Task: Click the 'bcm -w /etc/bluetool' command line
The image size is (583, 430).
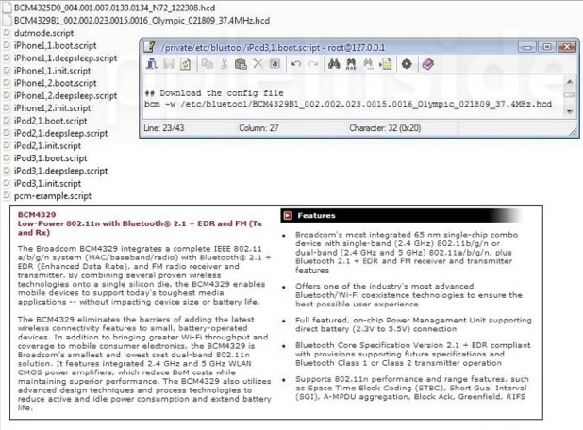Action: (x=348, y=104)
